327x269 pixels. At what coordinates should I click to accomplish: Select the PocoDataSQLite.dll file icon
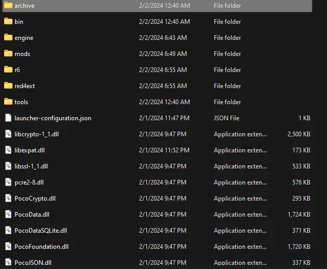8,230
